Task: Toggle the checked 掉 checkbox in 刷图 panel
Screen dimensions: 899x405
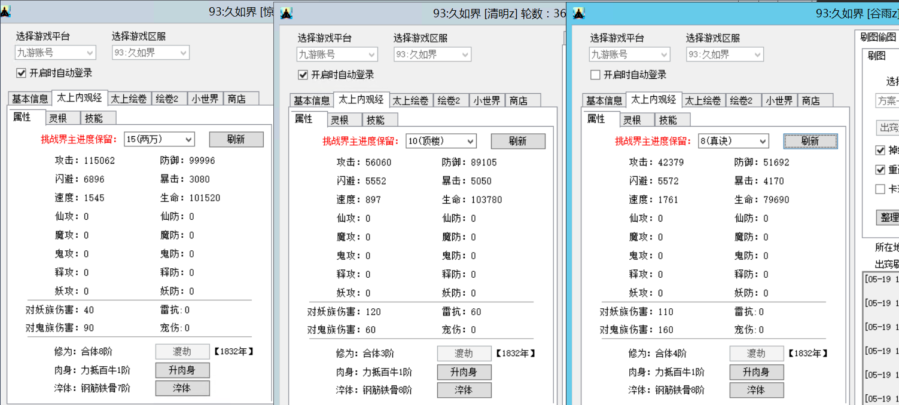Action: [x=880, y=151]
